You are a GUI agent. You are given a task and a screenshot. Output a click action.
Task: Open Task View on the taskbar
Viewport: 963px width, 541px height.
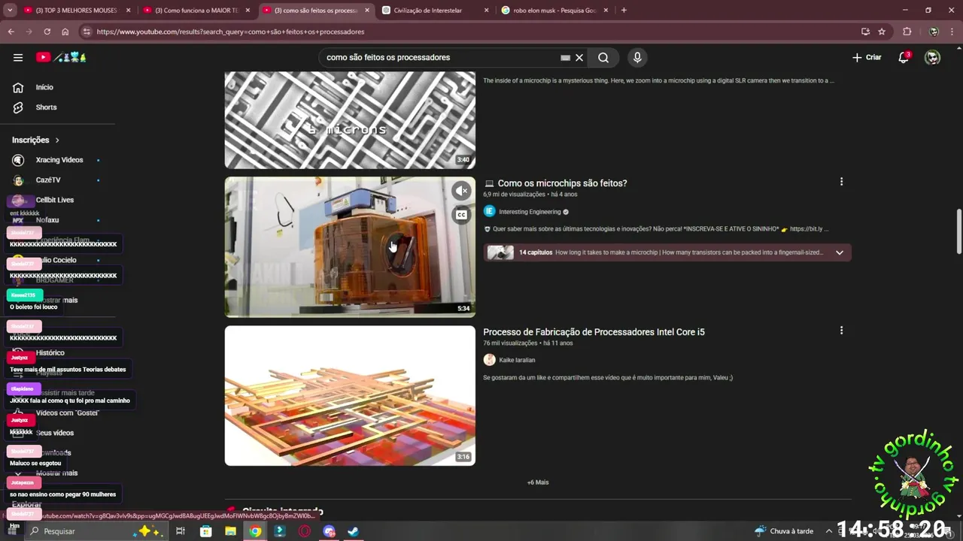pos(181,531)
